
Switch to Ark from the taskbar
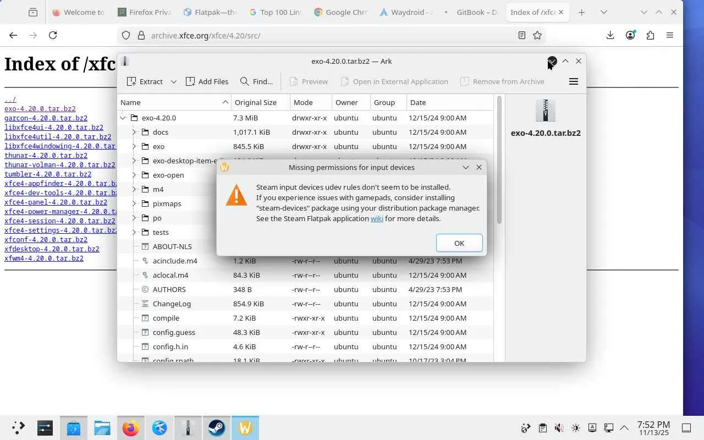[188, 427]
